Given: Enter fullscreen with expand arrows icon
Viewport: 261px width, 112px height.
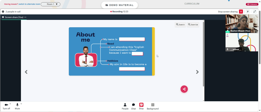Looking at the screenshot, I should pos(255,12).
